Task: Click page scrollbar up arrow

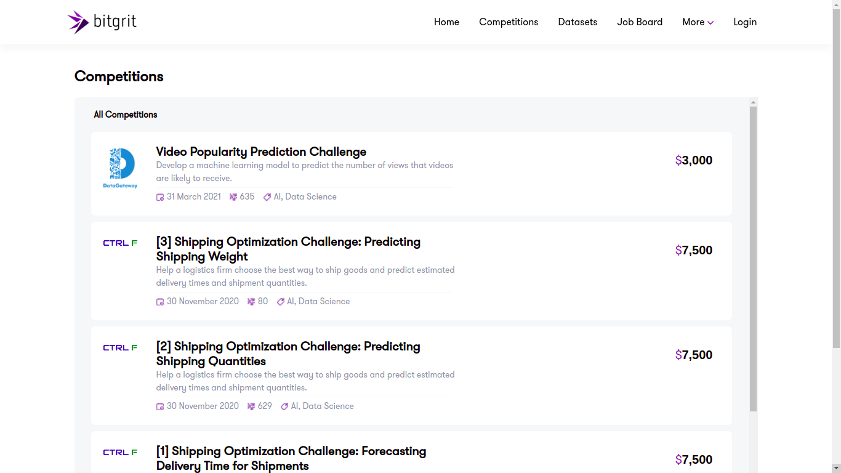Action: point(836,4)
